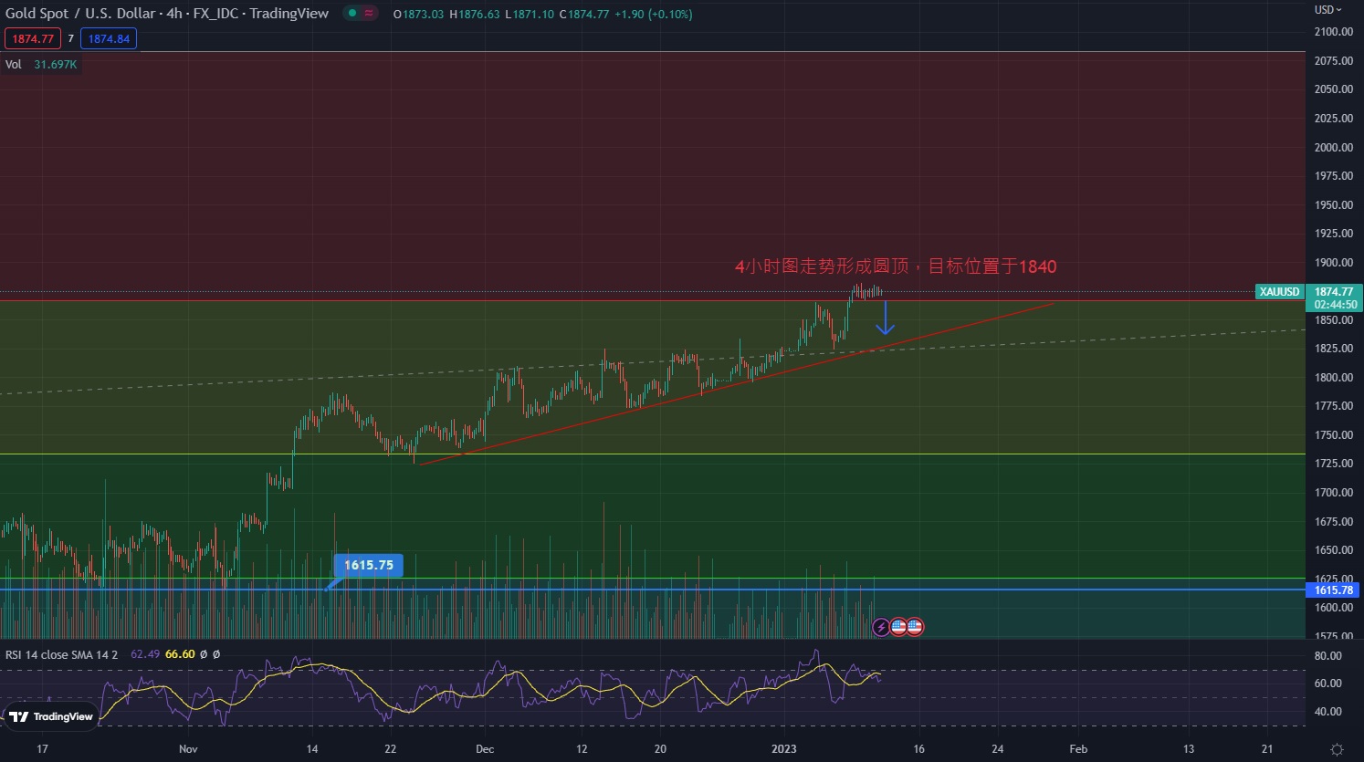Click the spread value 7 between the prices
This screenshot has width=1364, height=762.
(x=71, y=39)
